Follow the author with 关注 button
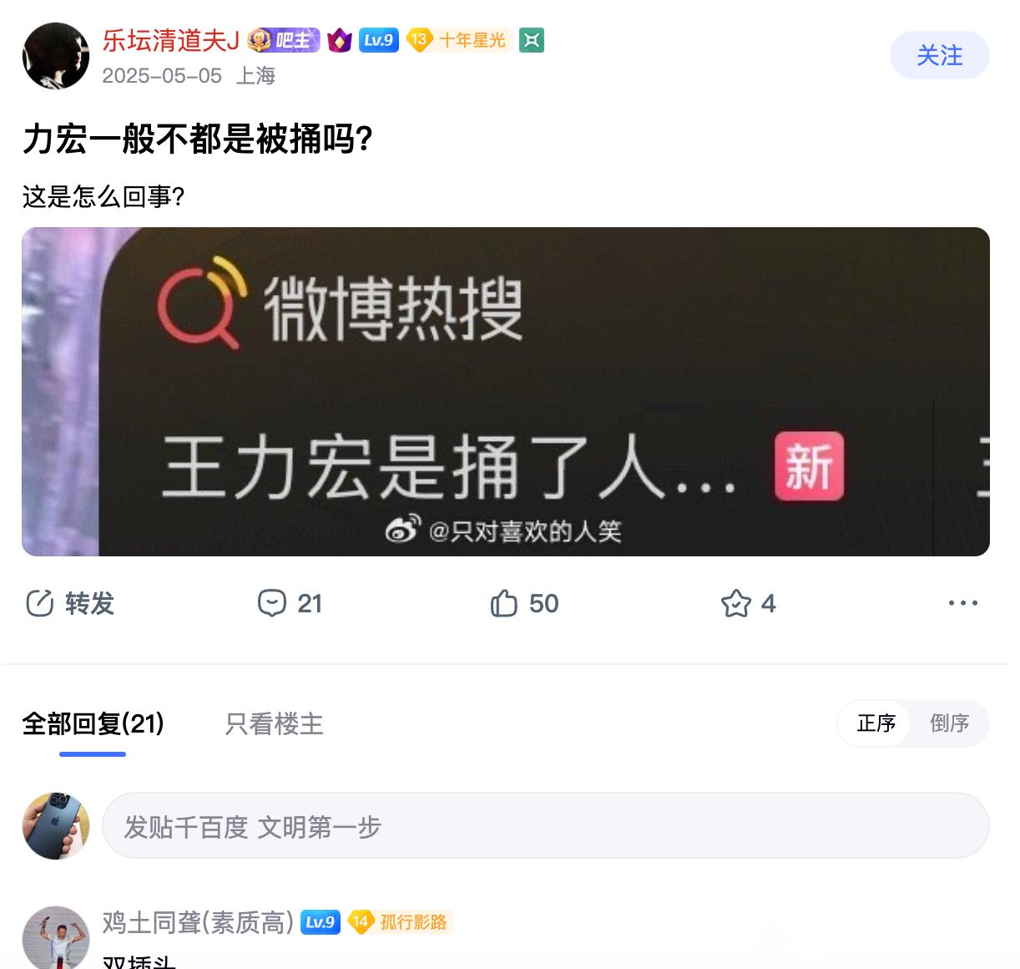1020x969 pixels. pos(939,55)
